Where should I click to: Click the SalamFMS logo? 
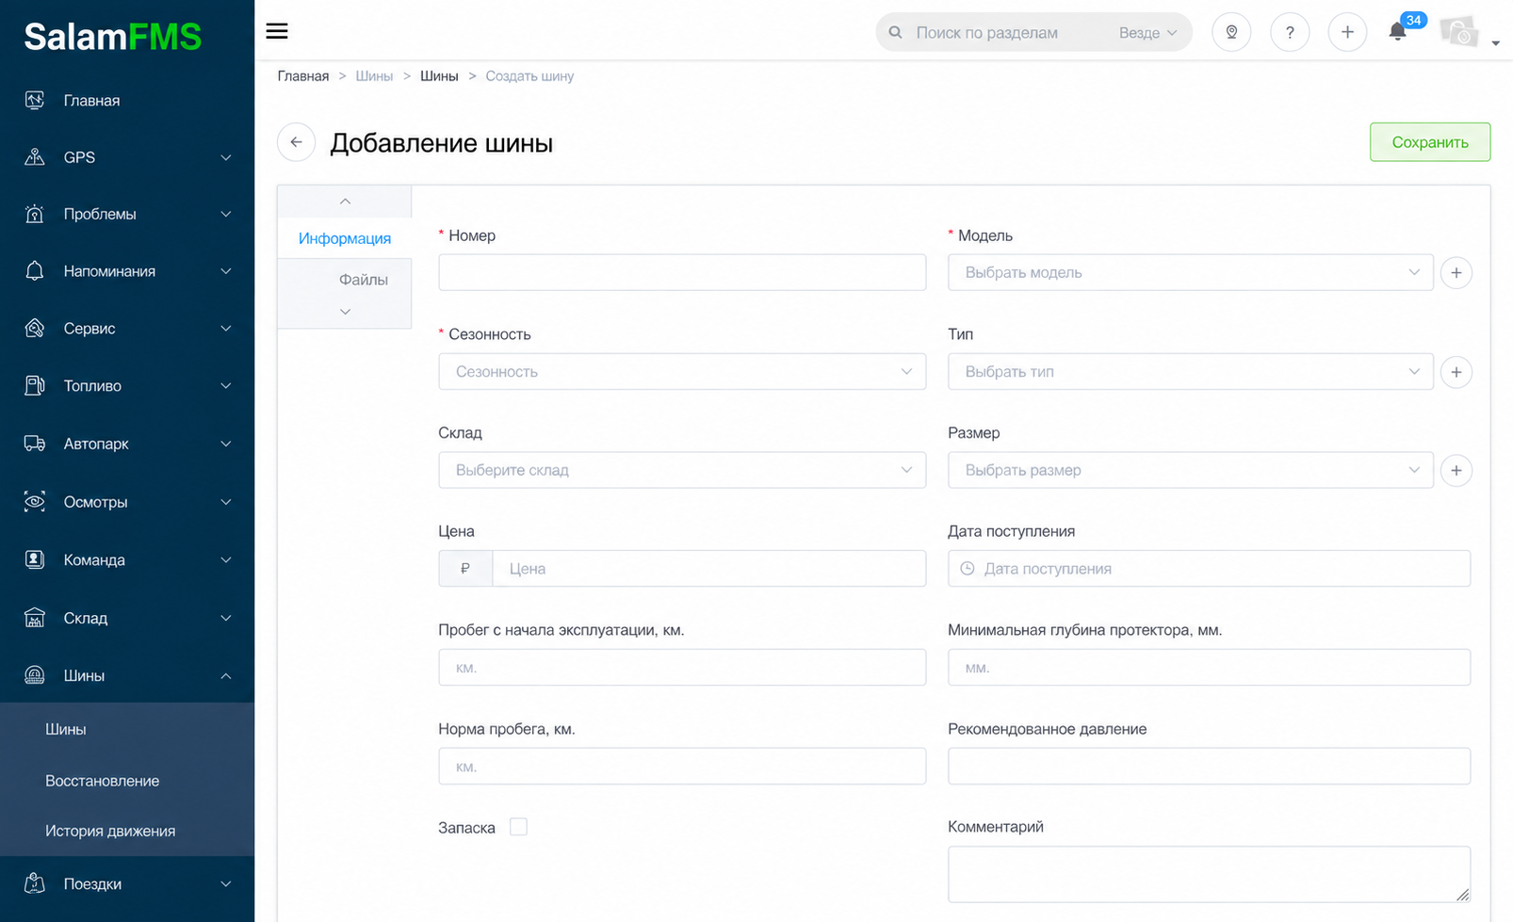click(x=113, y=37)
